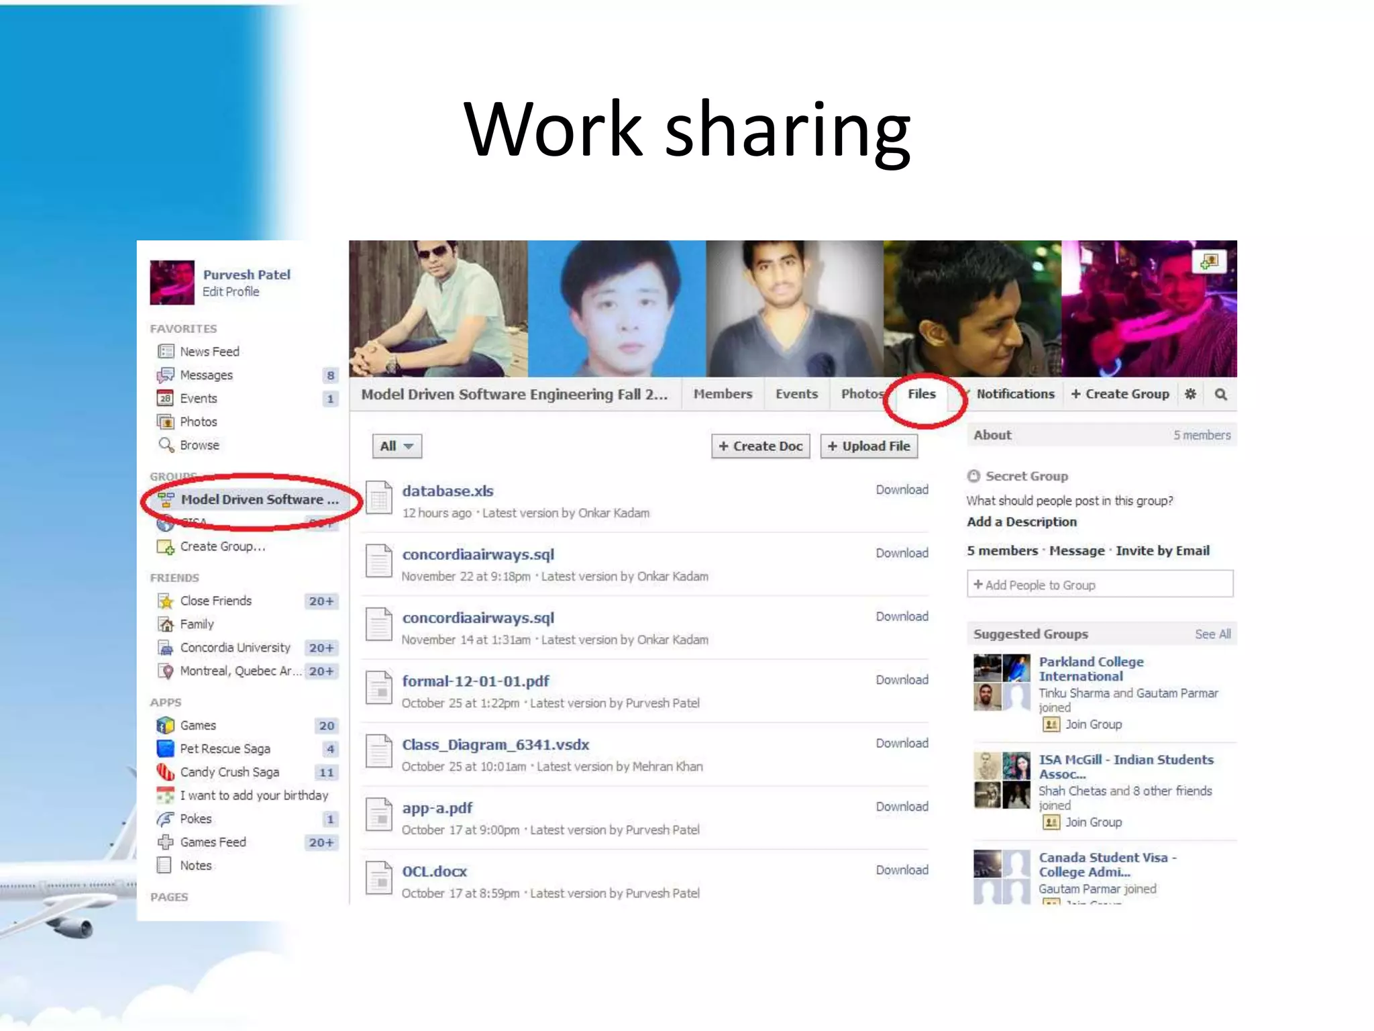Join the Parkland College International group
1374x1031 pixels.
(x=1092, y=724)
